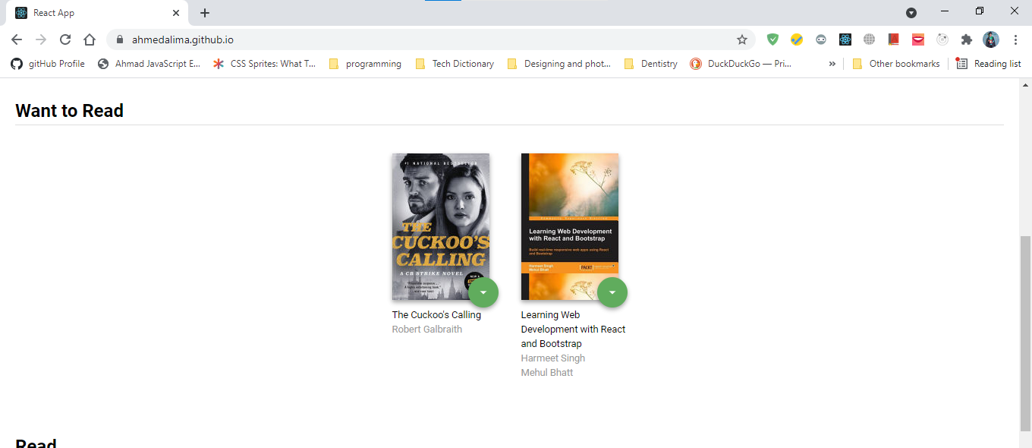Open Chrome three-dot menu
1032x448 pixels.
coord(1015,39)
